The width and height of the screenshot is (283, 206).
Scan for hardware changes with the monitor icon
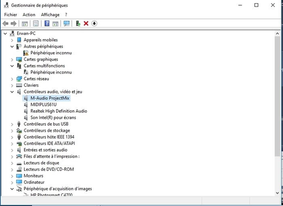click(67, 23)
